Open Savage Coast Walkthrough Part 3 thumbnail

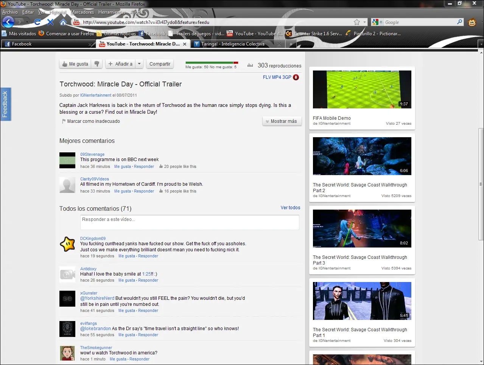[362, 229]
